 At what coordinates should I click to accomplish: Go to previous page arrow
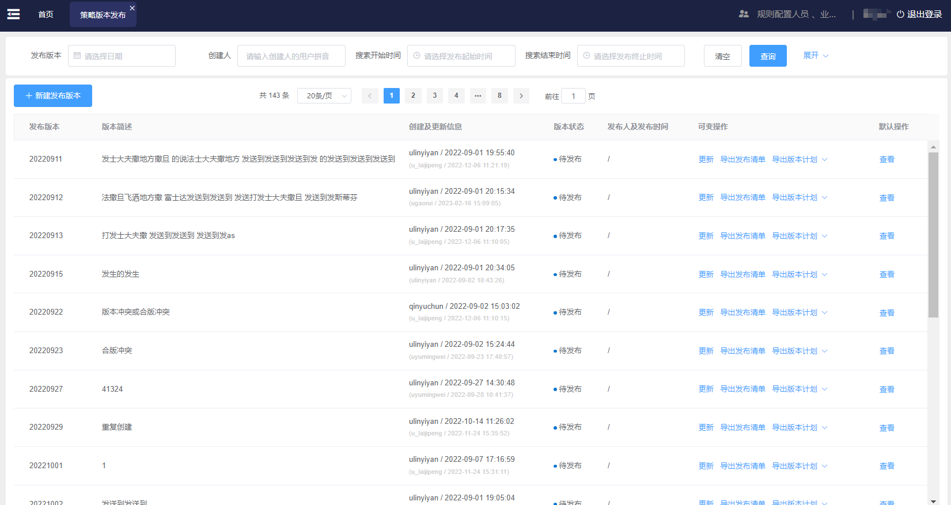pyautogui.click(x=370, y=96)
